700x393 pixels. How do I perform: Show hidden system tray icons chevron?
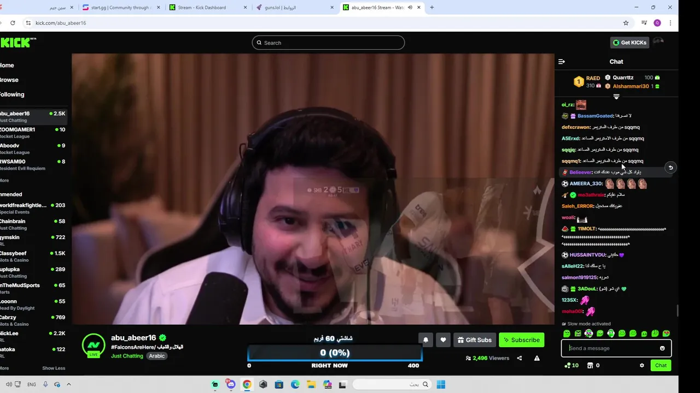click(x=69, y=384)
